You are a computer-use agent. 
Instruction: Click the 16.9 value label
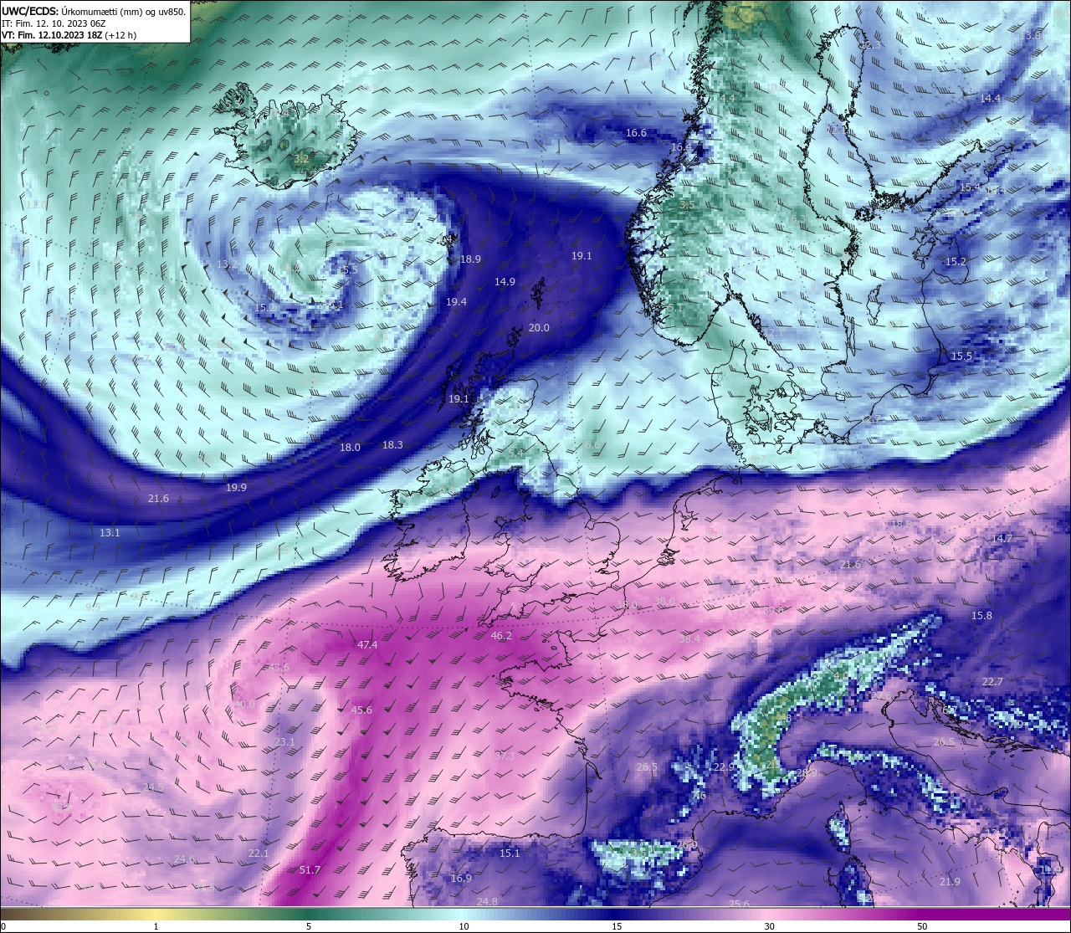click(461, 879)
